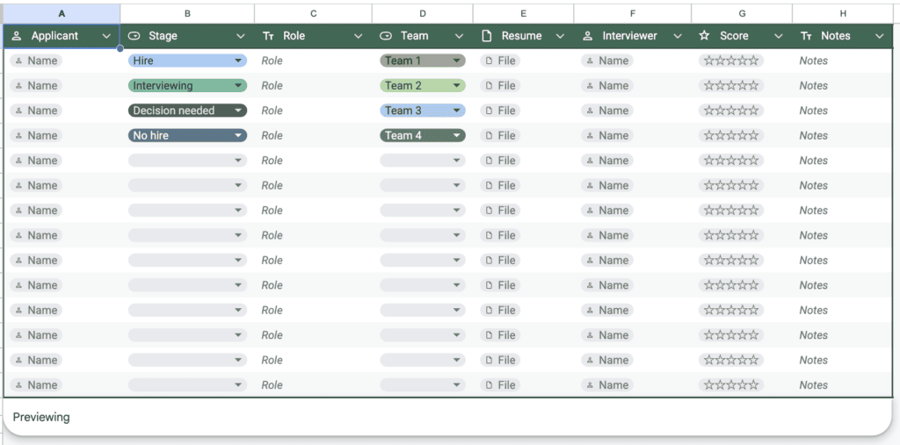
Task: Click the person icon in the Decision needed row interviewer chip
Action: tap(590, 111)
